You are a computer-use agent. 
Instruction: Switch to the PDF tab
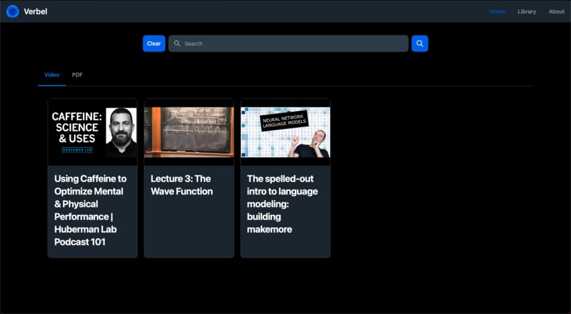coord(77,75)
